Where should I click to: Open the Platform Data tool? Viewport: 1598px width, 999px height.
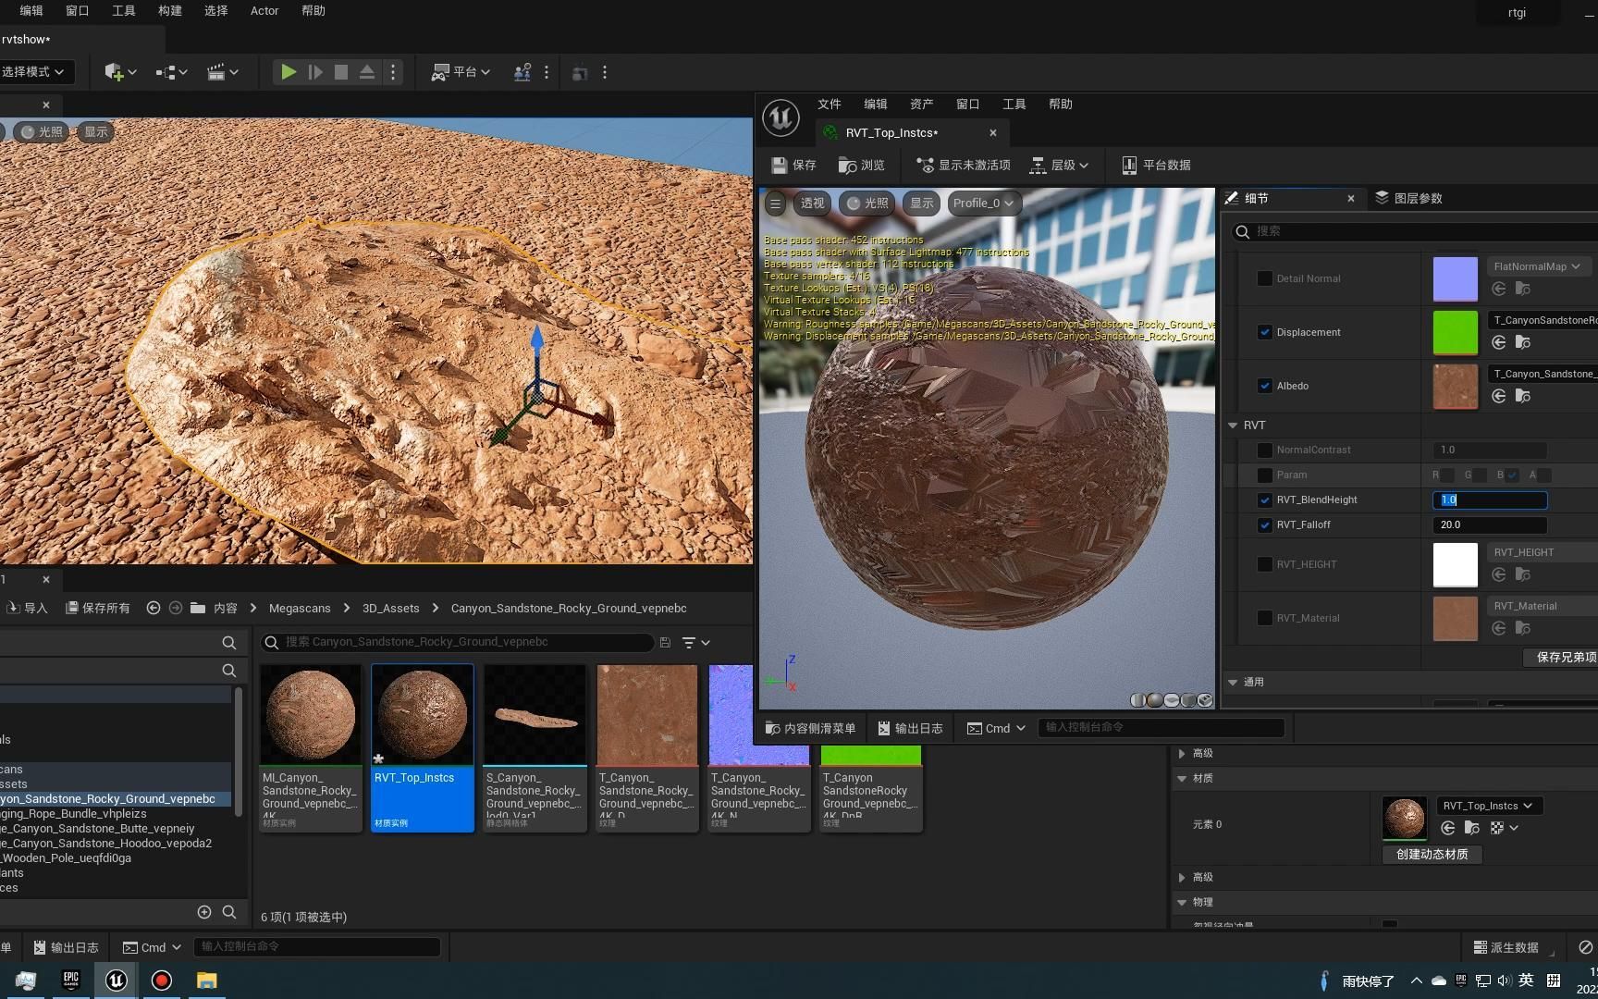pyautogui.click(x=1156, y=166)
